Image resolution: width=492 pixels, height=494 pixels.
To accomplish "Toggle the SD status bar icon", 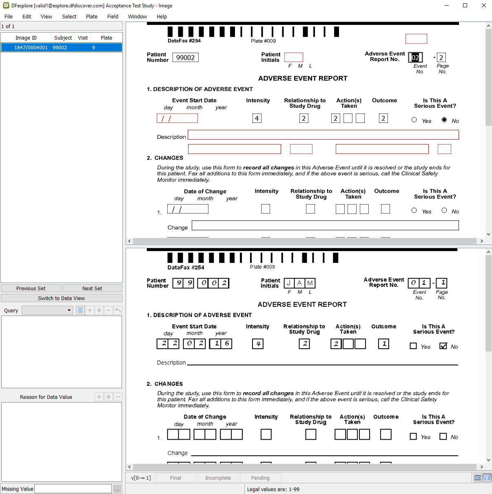I will click(x=477, y=478).
